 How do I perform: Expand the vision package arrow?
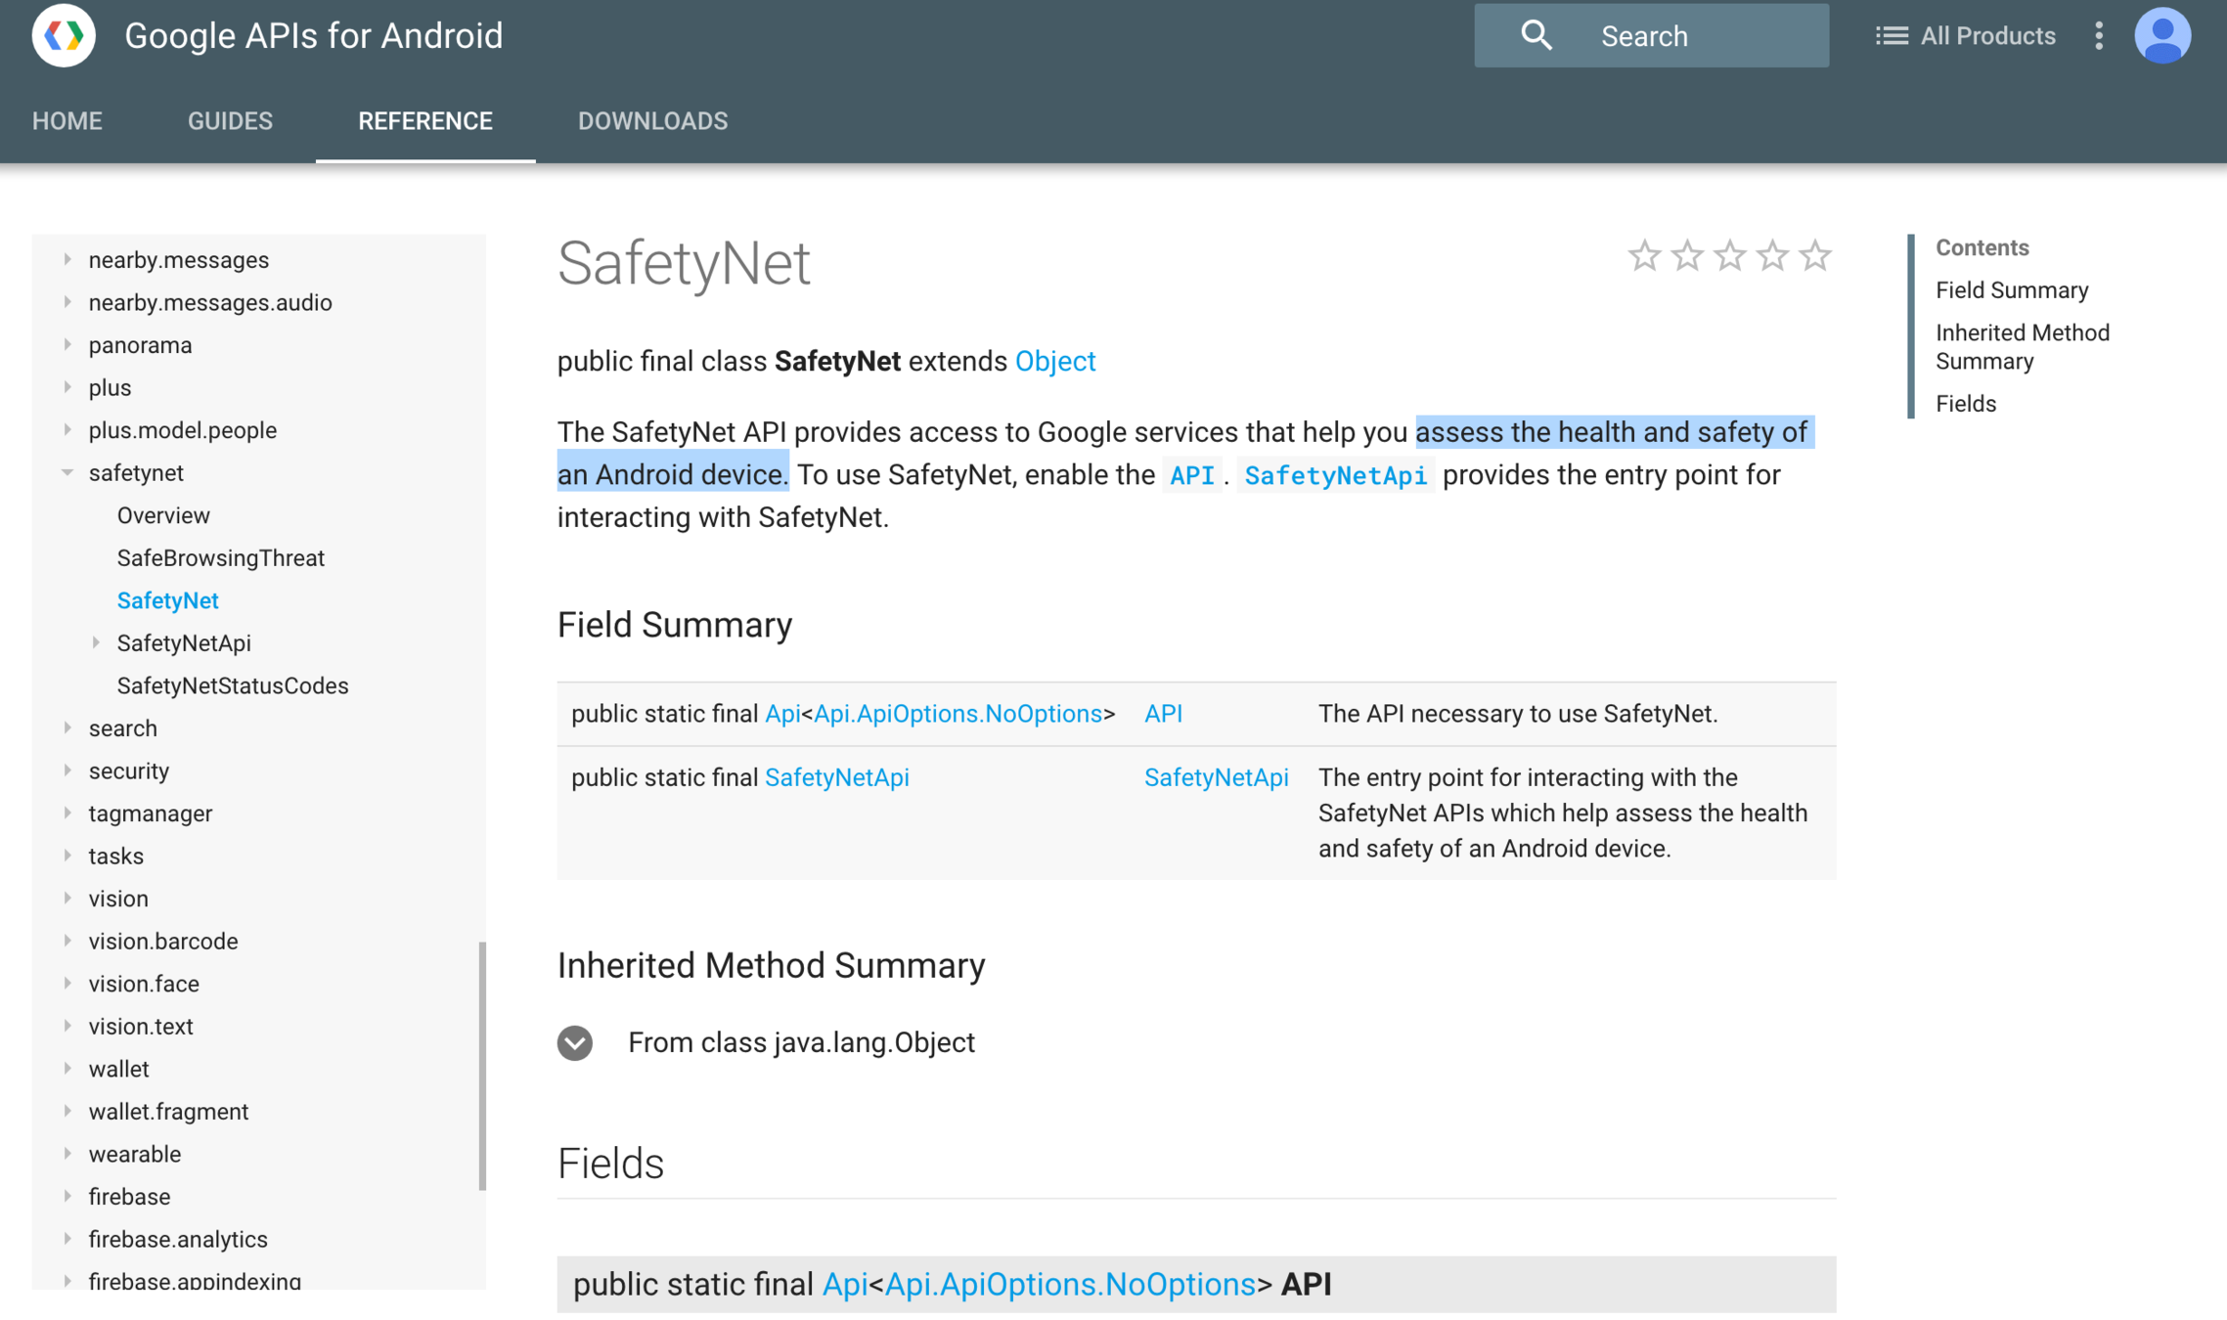(x=67, y=898)
